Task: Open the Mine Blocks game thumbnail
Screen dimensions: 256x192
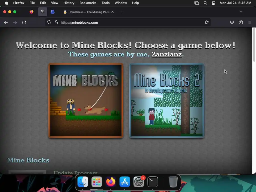Action: [x=86, y=100]
